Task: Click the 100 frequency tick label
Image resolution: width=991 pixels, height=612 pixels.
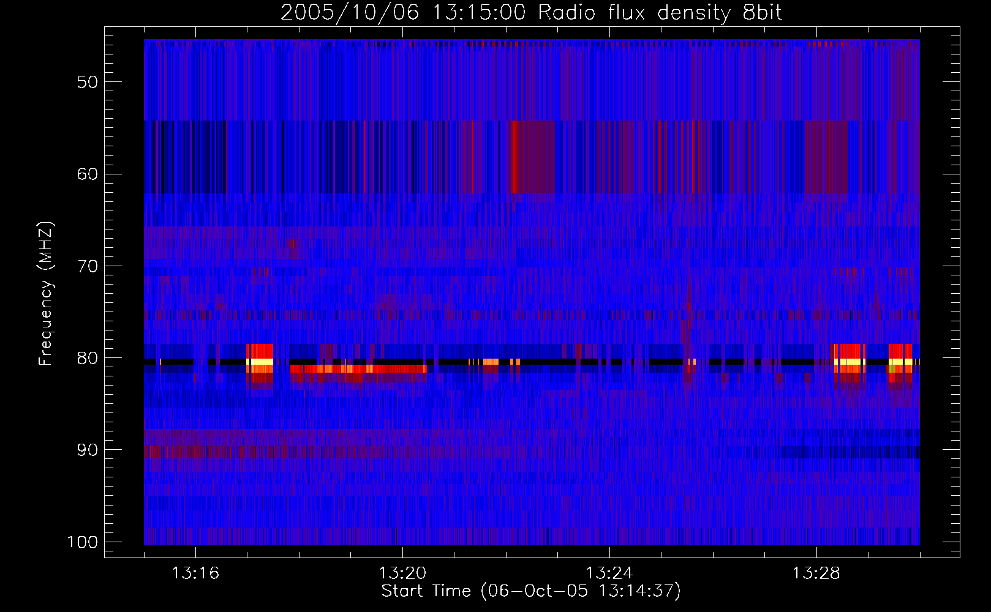Action: [x=82, y=542]
